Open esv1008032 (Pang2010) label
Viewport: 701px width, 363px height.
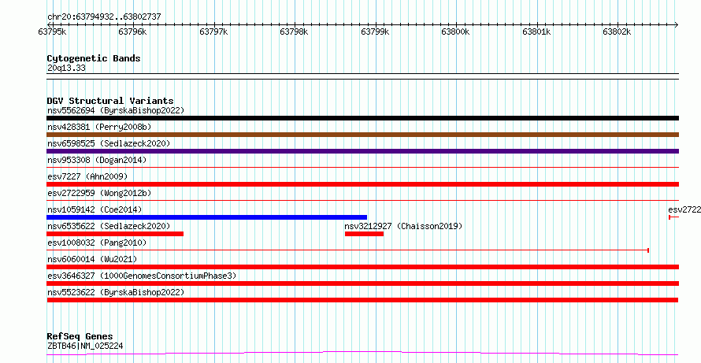point(97,243)
